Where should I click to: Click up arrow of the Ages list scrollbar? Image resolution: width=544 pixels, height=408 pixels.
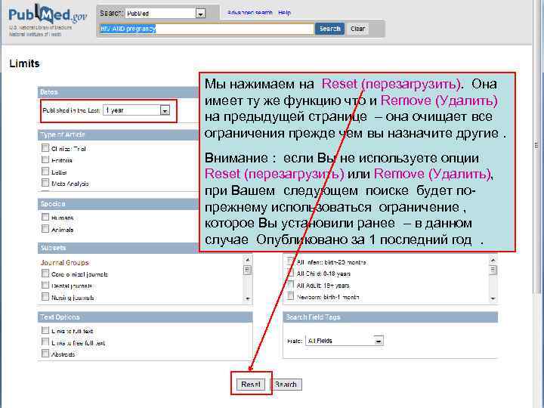[x=493, y=259]
